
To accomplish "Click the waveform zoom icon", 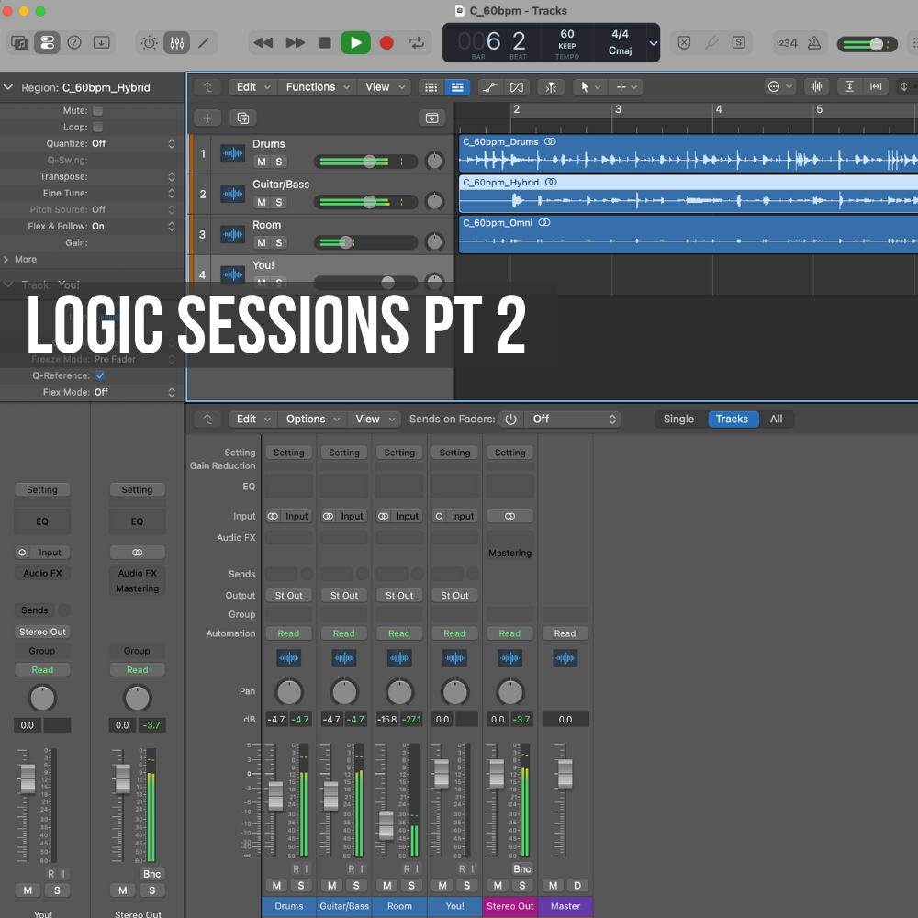I will pyautogui.click(x=816, y=87).
